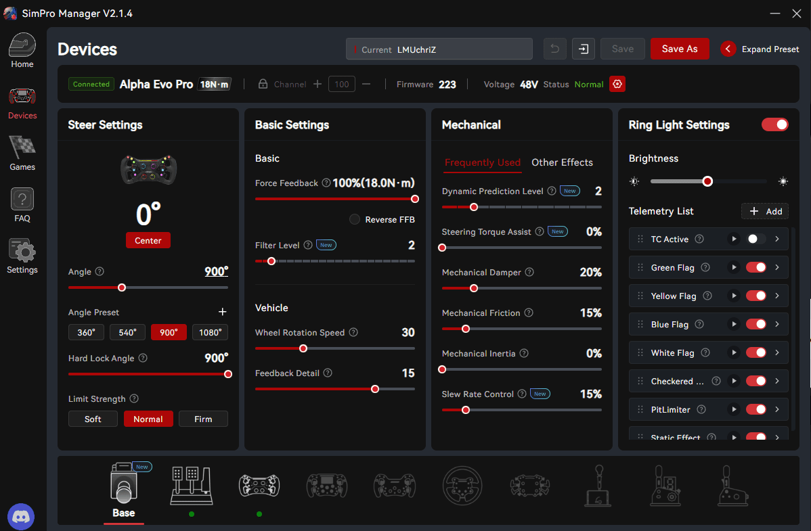The image size is (811, 531).
Task: Select the shifter device with digit display
Action: tap(665, 486)
